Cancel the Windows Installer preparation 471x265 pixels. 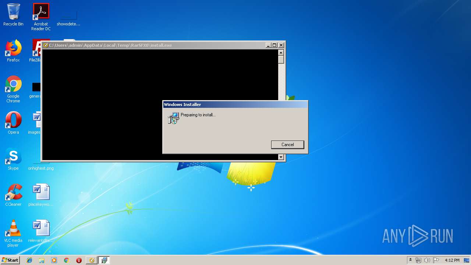[287, 145]
